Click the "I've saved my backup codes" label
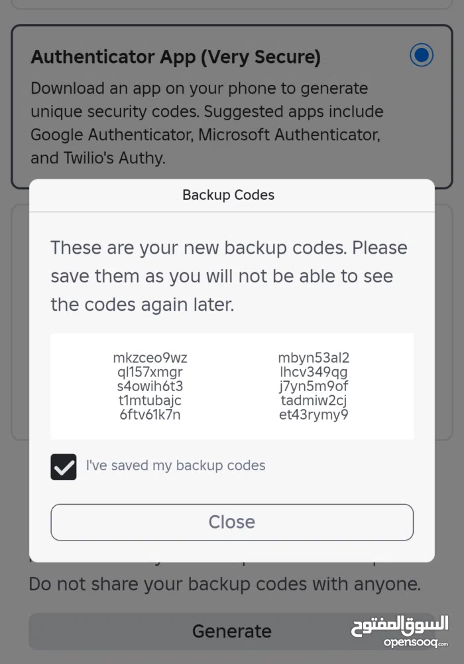This screenshot has height=664, width=464. [176, 465]
